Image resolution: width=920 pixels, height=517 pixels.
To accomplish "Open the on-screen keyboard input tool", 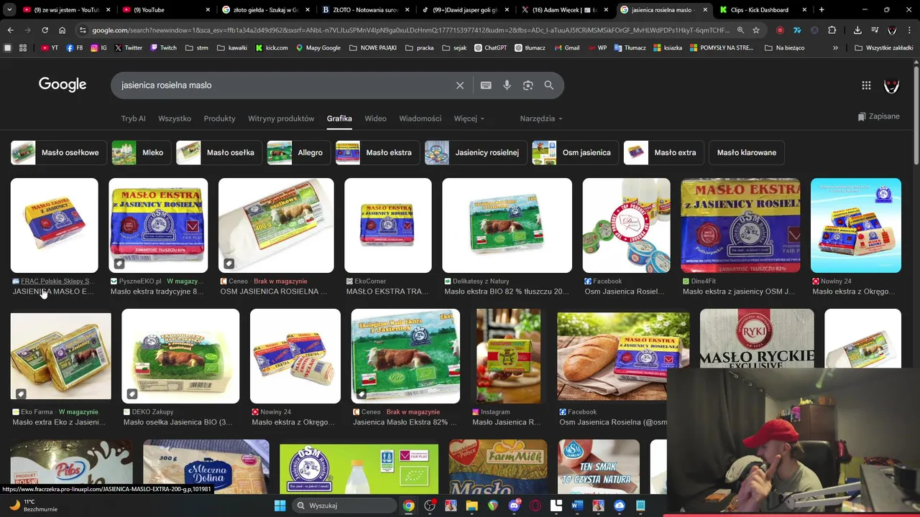I will (486, 85).
